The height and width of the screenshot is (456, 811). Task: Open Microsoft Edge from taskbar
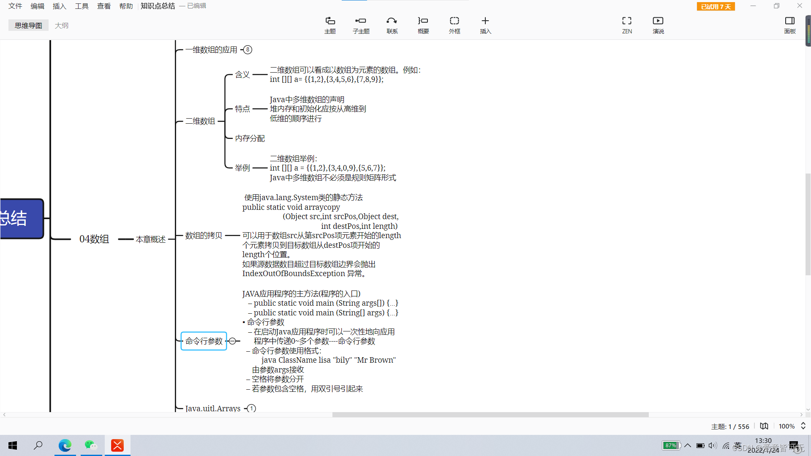point(65,445)
